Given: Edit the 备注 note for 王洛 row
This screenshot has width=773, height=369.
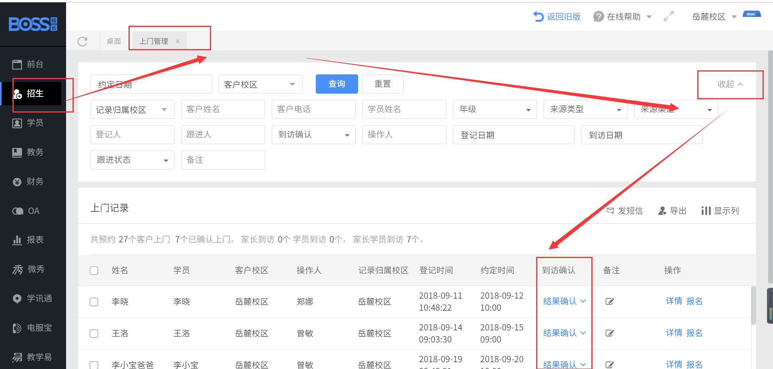Looking at the screenshot, I should (x=609, y=333).
